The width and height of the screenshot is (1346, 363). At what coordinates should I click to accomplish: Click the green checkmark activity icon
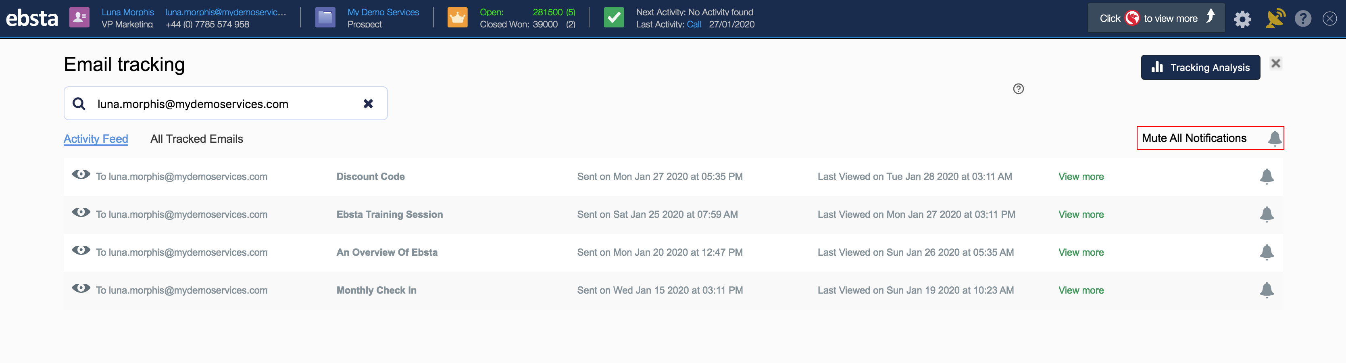coord(613,18)
